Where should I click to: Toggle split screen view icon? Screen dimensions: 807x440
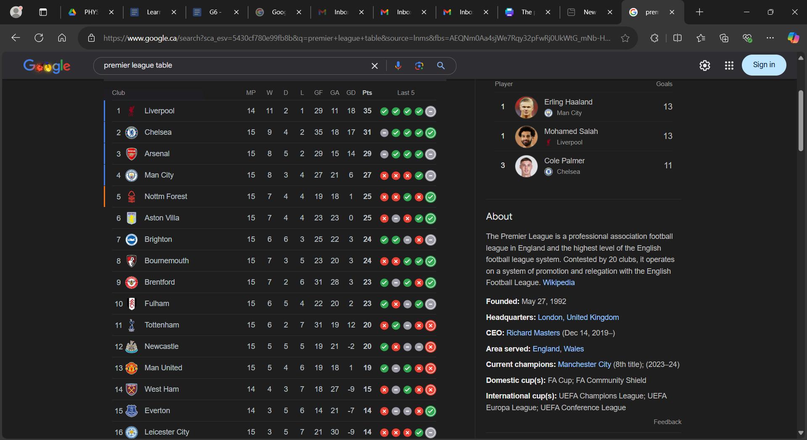(677, 38)
